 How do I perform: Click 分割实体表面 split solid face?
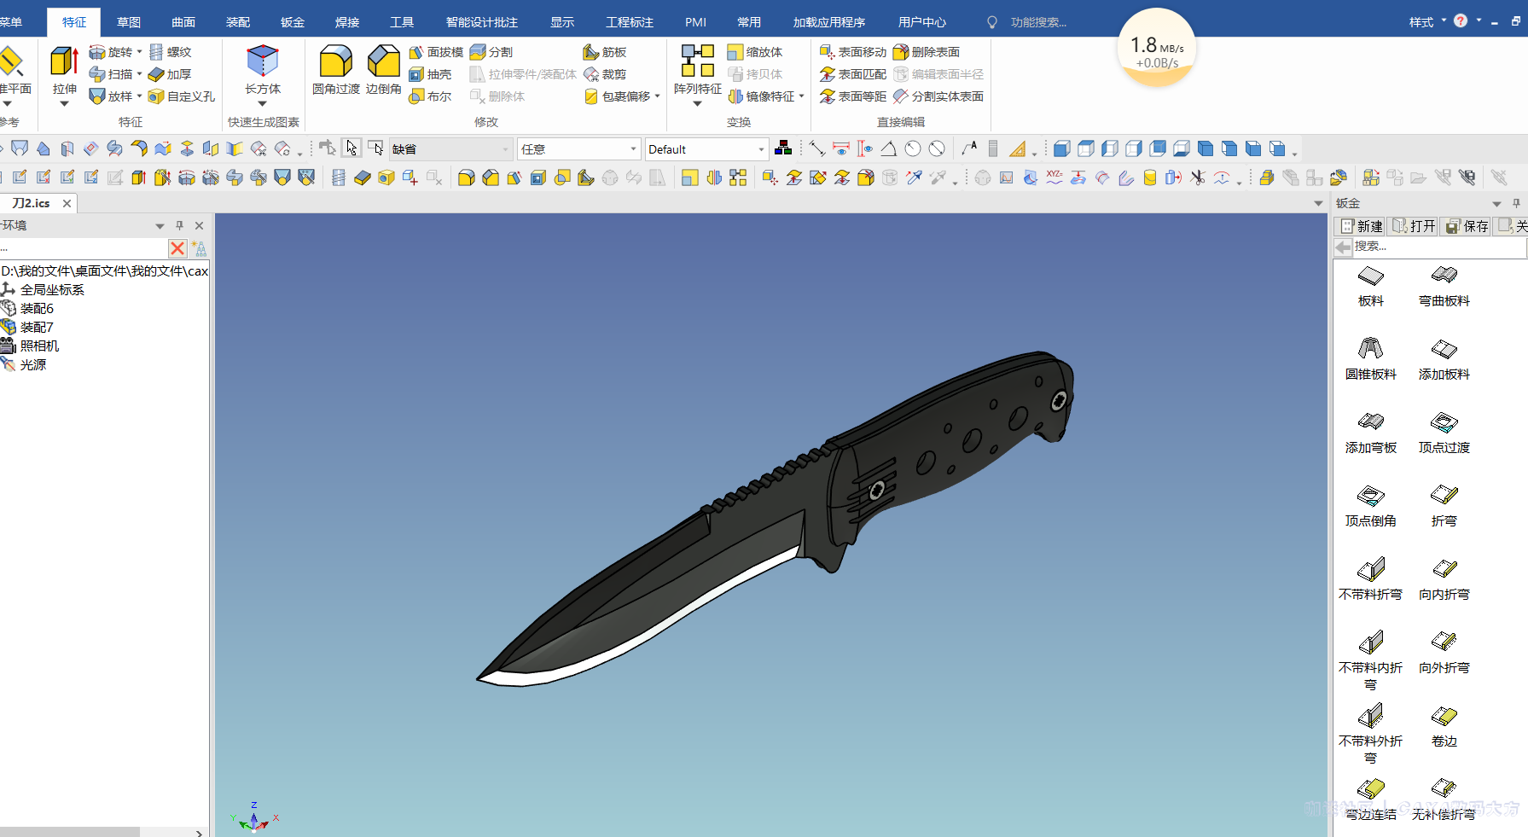pos(938,96)
